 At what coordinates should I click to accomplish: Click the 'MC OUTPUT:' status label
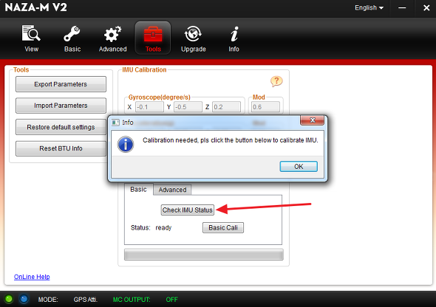click(x=132, y=300)
